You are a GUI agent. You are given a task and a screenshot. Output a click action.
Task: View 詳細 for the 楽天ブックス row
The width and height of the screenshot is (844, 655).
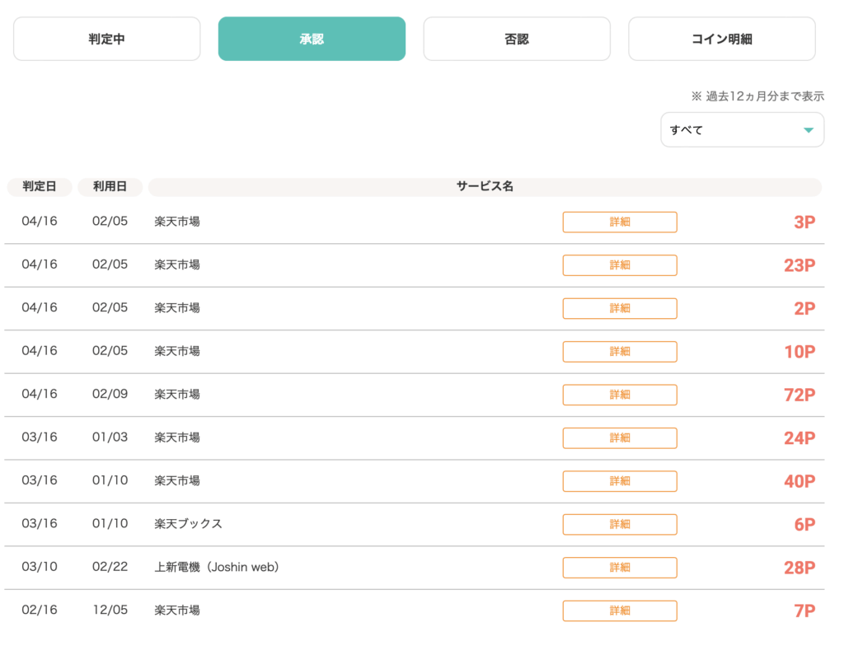(x=619, y=525)
